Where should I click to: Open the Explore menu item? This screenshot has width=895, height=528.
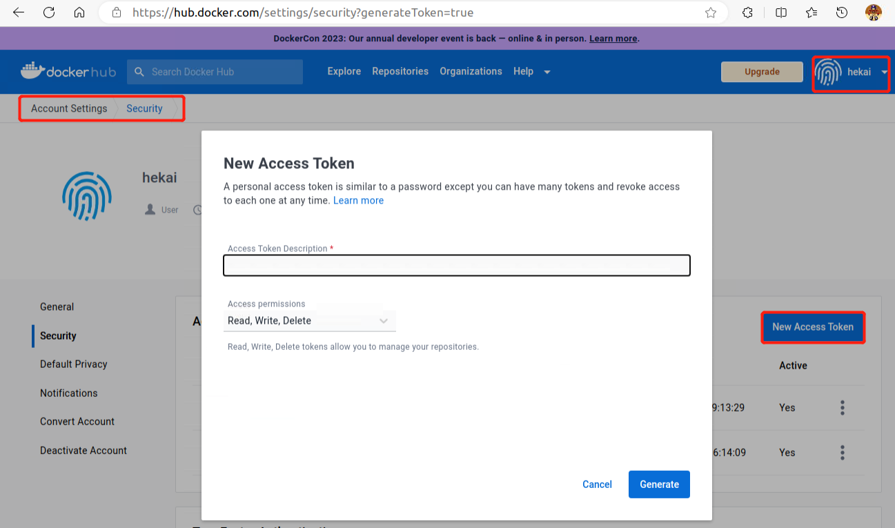[x=344, y=71]
